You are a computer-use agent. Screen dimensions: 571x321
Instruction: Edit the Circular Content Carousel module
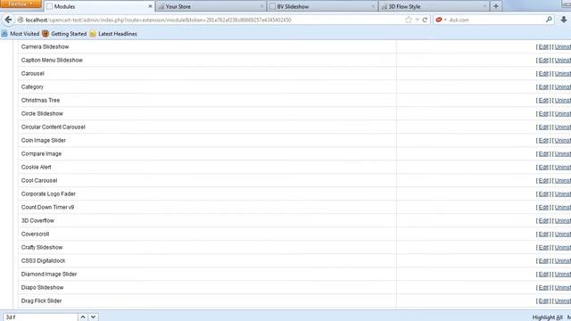(543, 128)
